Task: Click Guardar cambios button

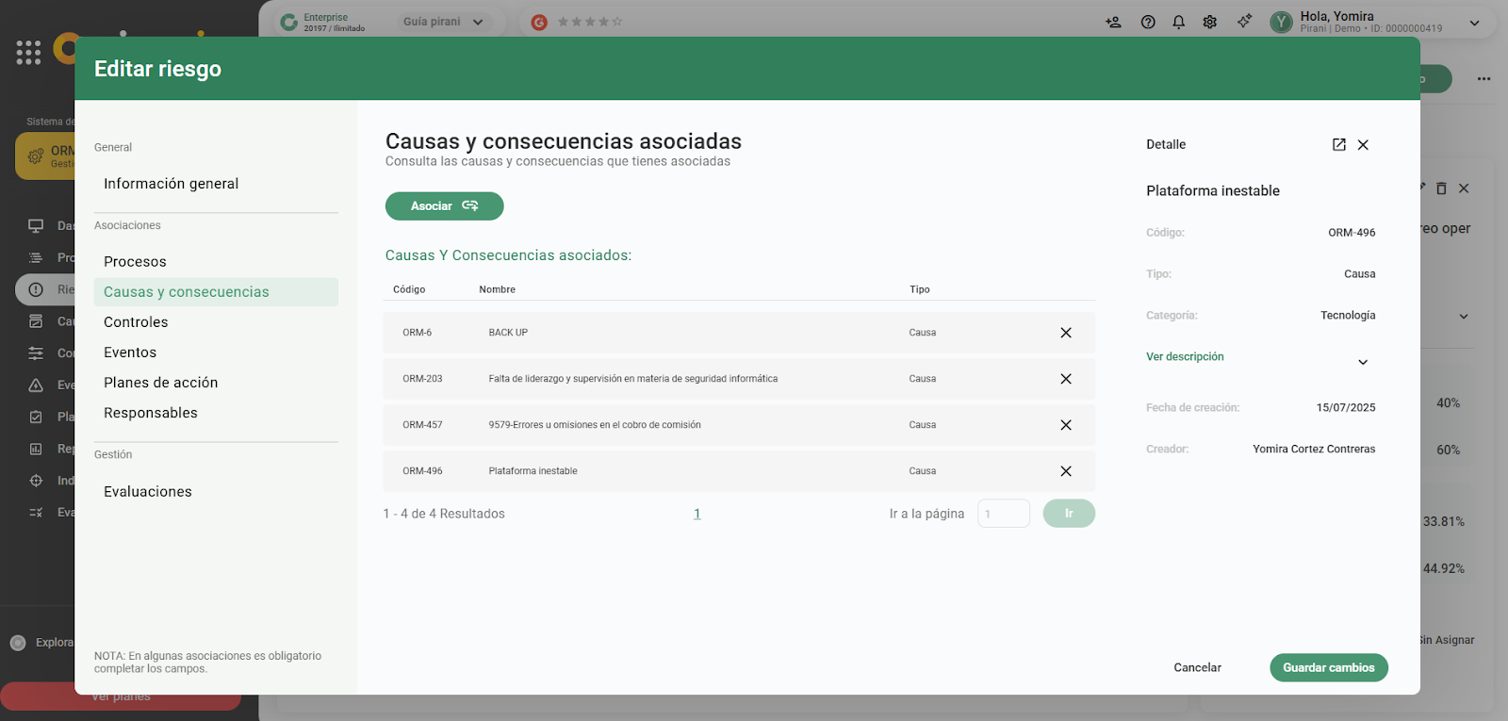Action: point(1329,667)
